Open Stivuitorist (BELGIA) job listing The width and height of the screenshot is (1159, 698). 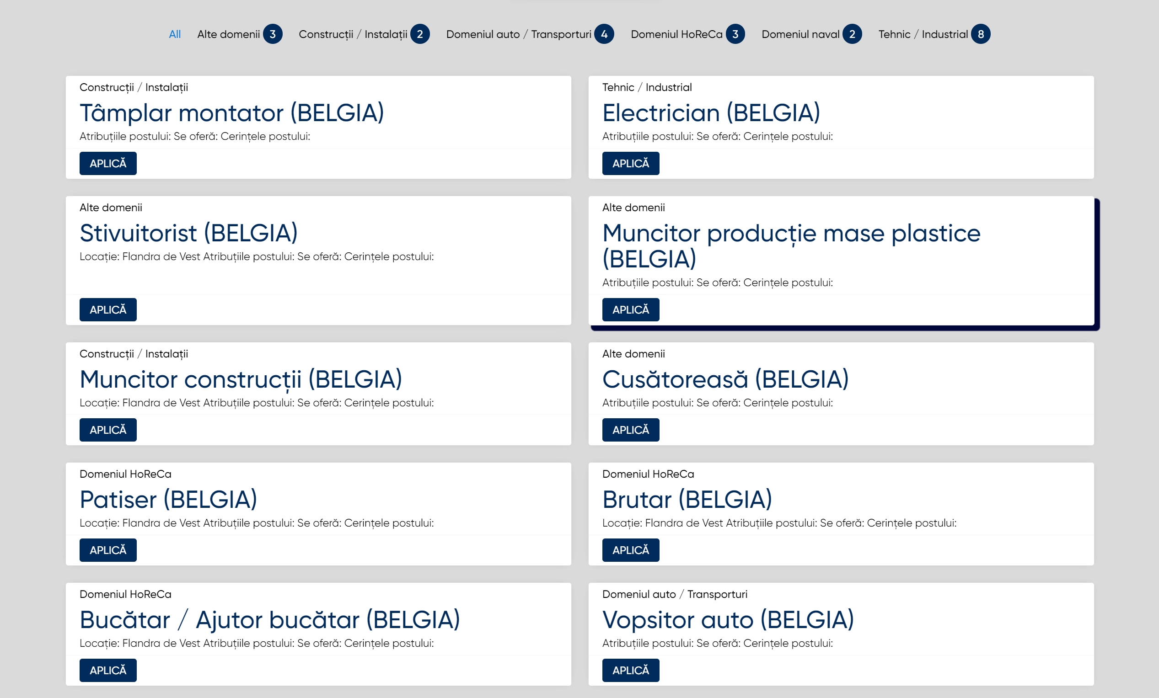[188, 233]
